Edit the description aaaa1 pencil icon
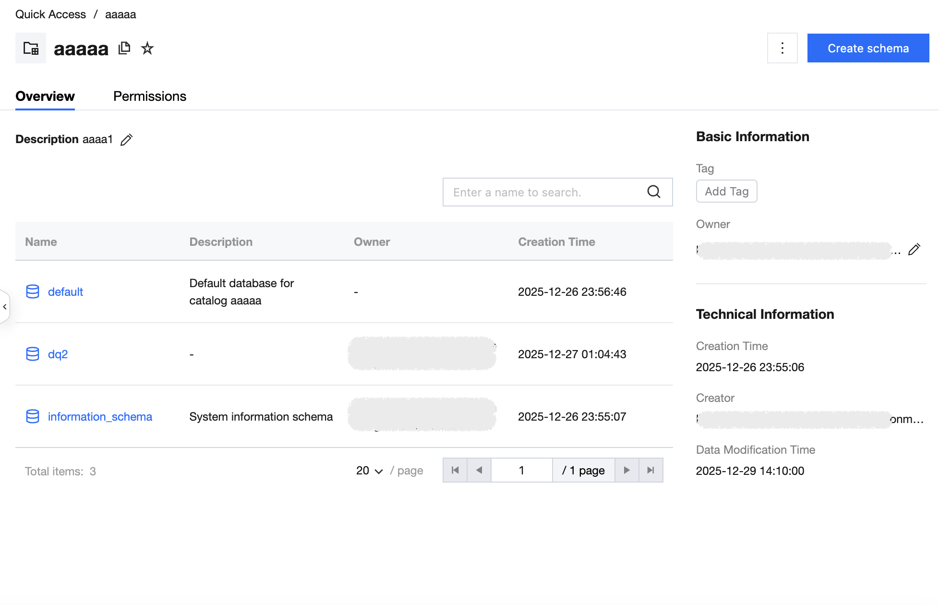 pos(126,140)
